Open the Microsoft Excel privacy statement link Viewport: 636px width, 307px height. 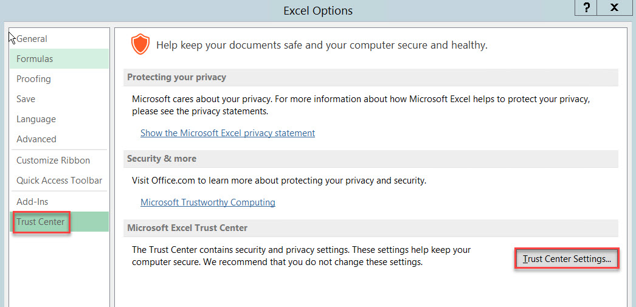click(227, 133)
